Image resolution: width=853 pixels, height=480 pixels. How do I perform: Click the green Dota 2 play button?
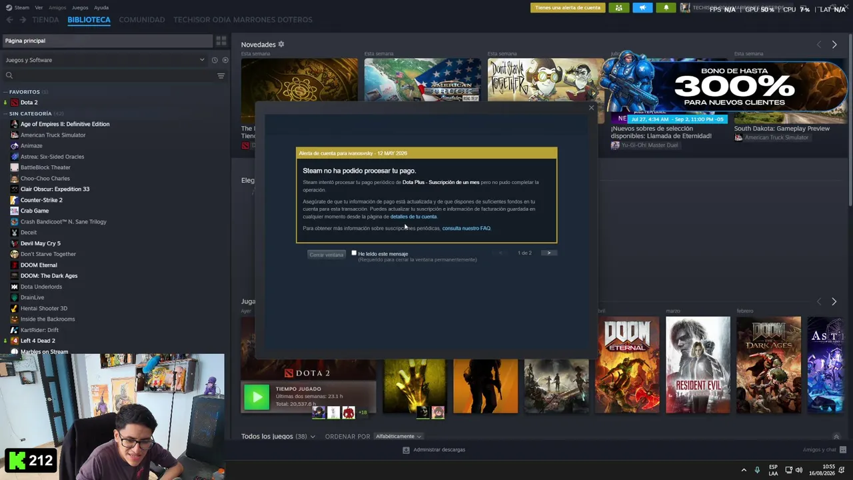point(257,397)
